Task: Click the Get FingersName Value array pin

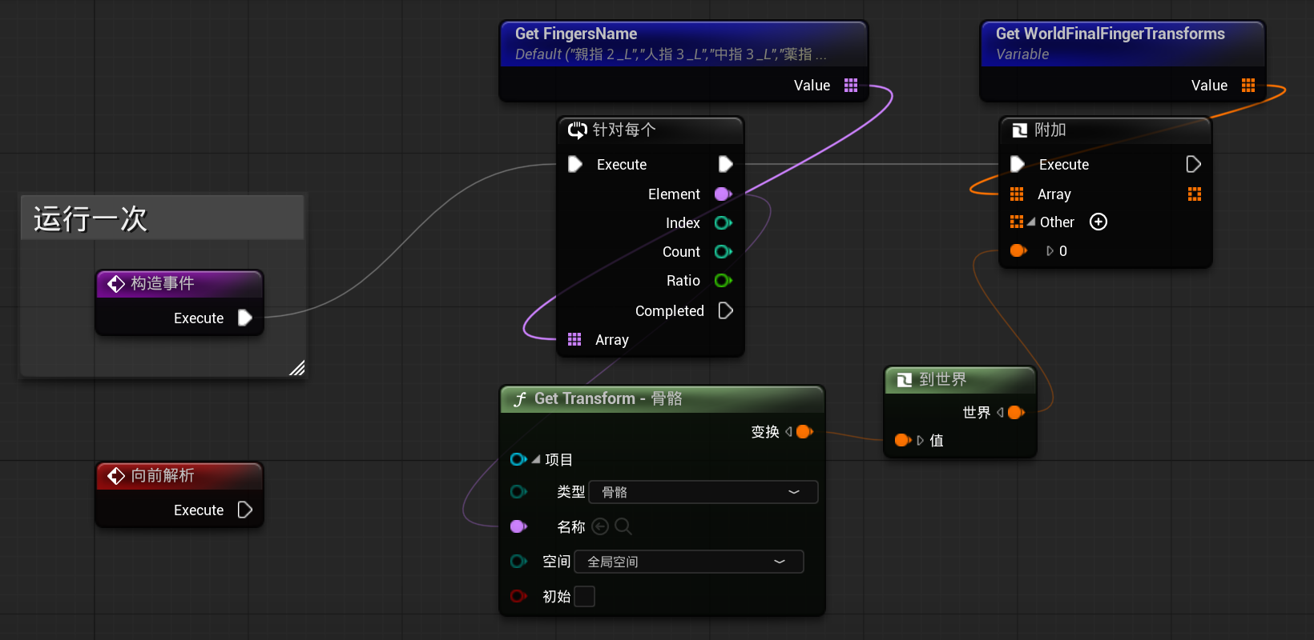Action: [x=851, y=86]
